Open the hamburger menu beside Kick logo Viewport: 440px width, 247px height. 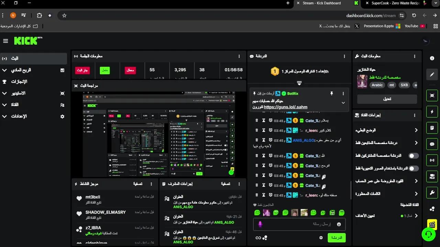click(x=5, y=41)
